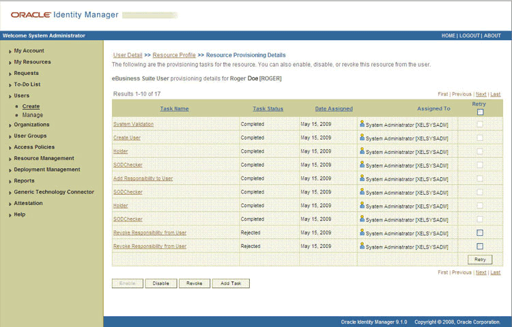Collapse Users menu arrow

[x=10, y=96]
